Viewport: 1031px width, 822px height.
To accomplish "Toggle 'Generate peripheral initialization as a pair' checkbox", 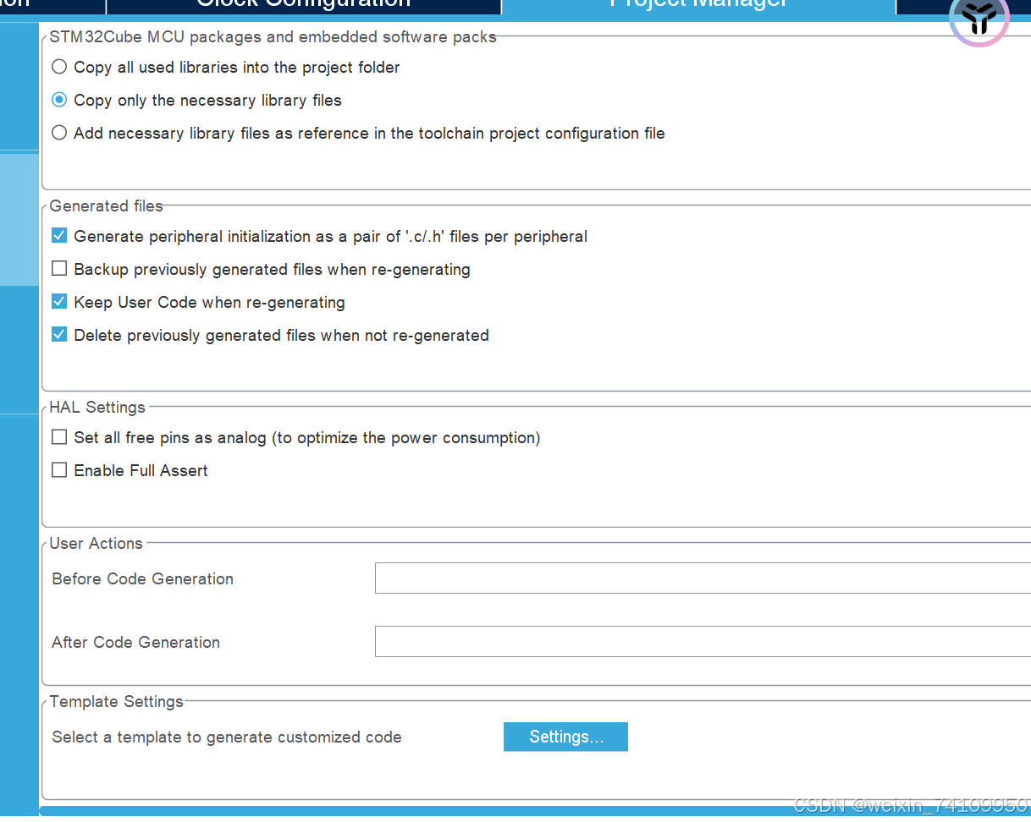I will click(59, 236).
